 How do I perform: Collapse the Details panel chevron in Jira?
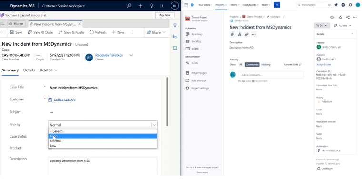352,34
